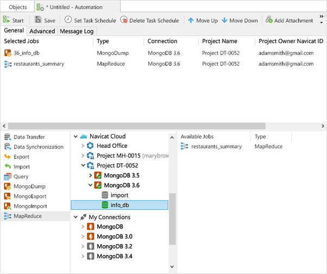Click MongoDump type cell of 36_info_db
Image resolution: width=327 pixels, height=274 pixels.
[x=112, y=53]
